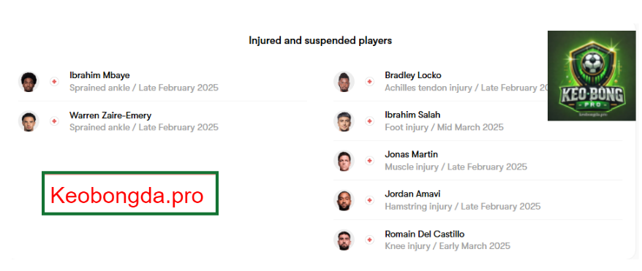Click Ibrahim Mbaye's player avatar
This screenshot has width=642, height=271.
click(x=29, y=82)
